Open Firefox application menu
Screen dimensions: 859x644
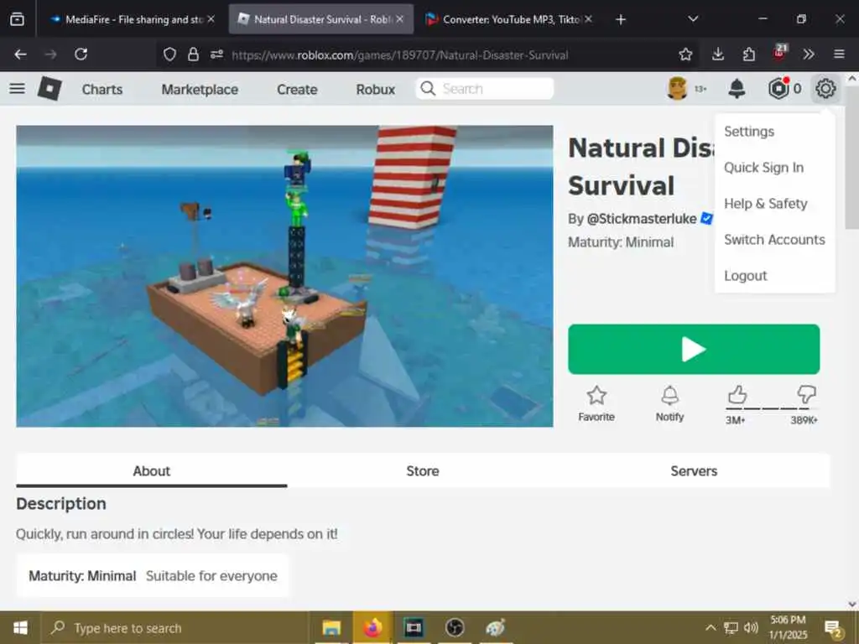[839, 55]
